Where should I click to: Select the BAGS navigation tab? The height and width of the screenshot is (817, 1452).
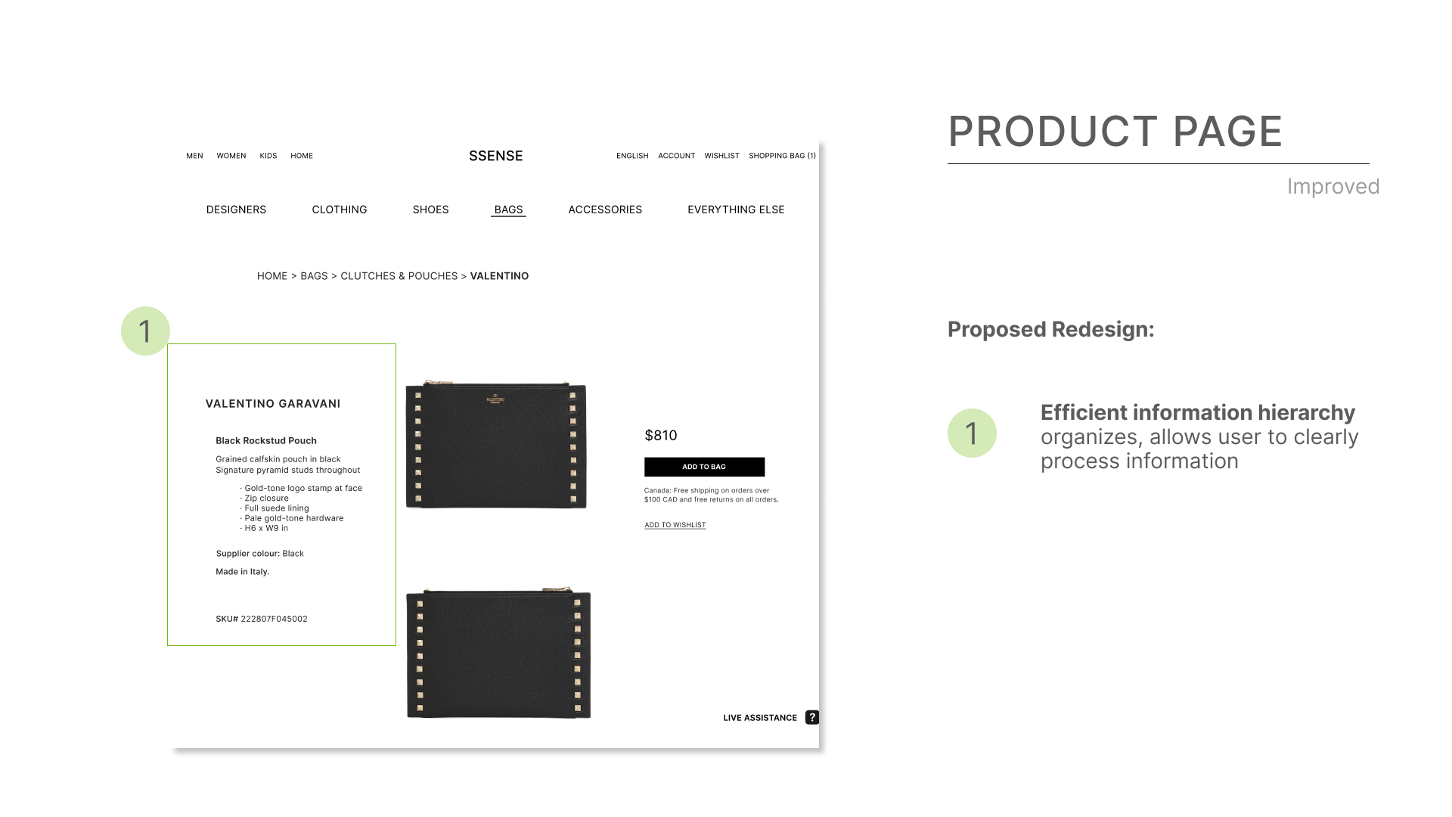507,210
